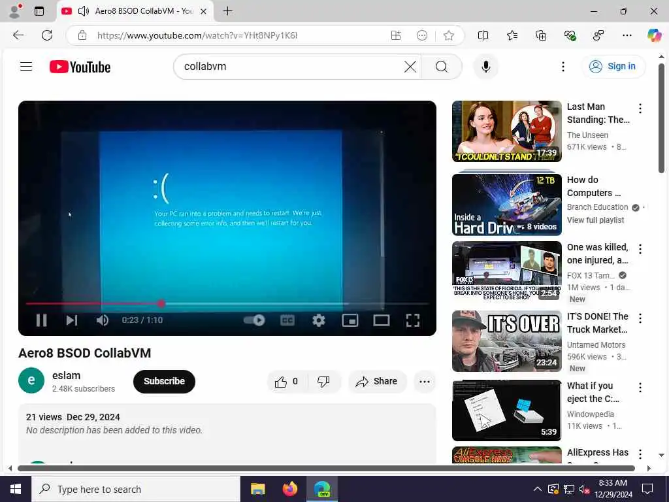Image resolution: width=669 pixels, height=502 pixels.
Task: Reload the YouTube page
Action: coord(47,35)
